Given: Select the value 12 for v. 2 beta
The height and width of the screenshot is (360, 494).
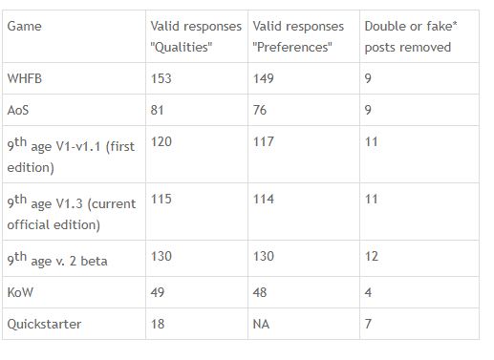Looking at the screenshot, I should [372, 256].
